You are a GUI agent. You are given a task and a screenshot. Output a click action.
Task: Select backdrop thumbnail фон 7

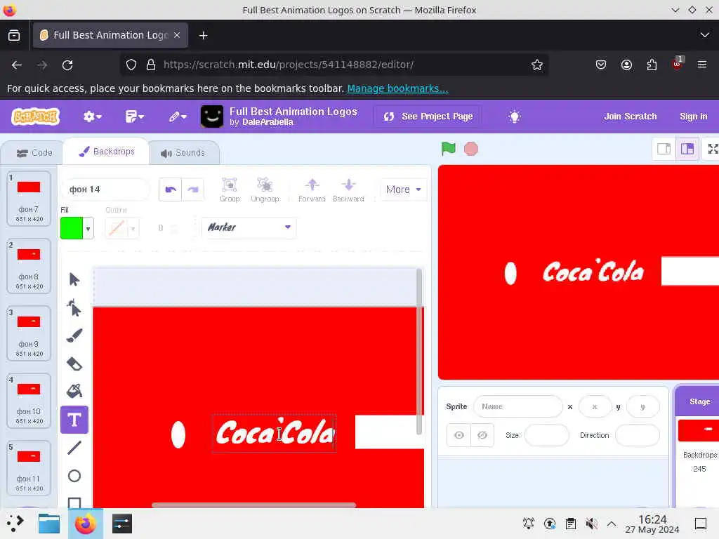(28, 199)
